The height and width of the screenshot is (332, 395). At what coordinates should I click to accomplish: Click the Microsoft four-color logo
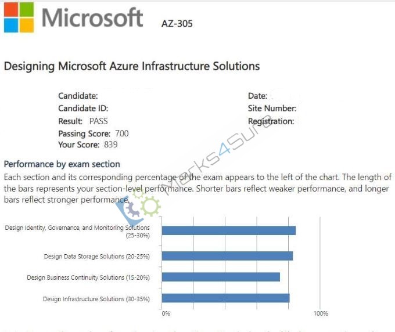tap(19, 17)
